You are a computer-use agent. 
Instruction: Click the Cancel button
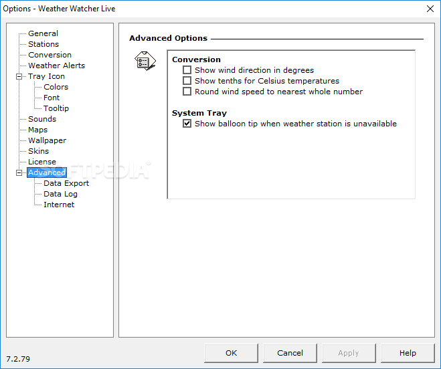(x=290, y=353)
